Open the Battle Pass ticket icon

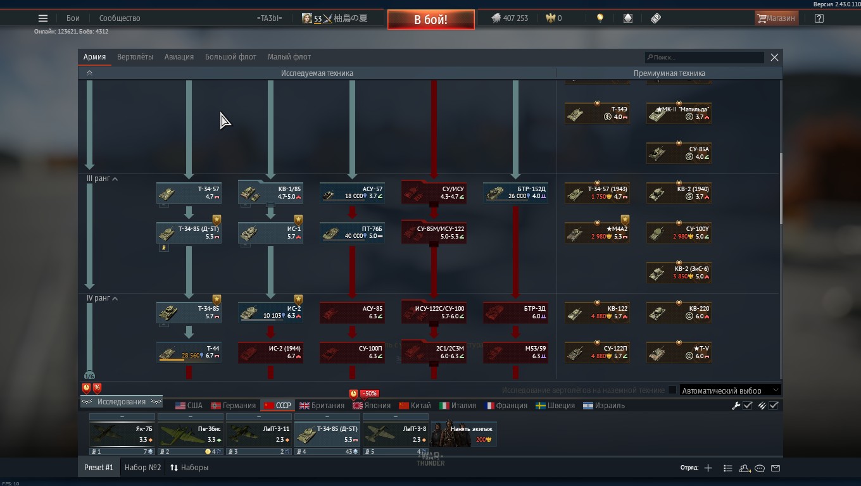pos(656,18)
